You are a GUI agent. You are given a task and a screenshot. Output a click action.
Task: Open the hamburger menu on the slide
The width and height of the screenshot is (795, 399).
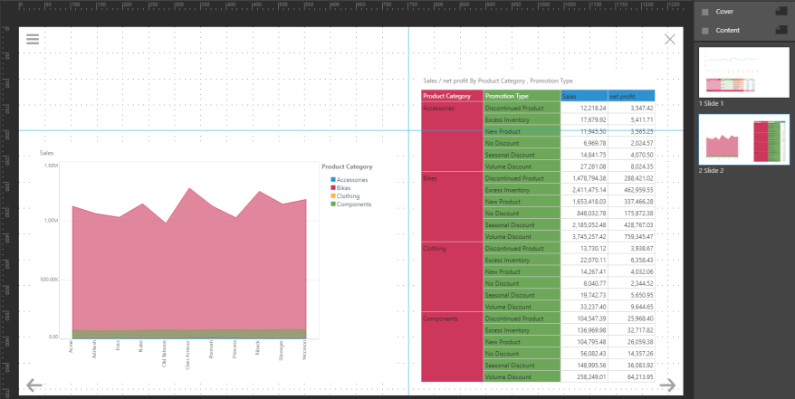(x=33, y=39)
